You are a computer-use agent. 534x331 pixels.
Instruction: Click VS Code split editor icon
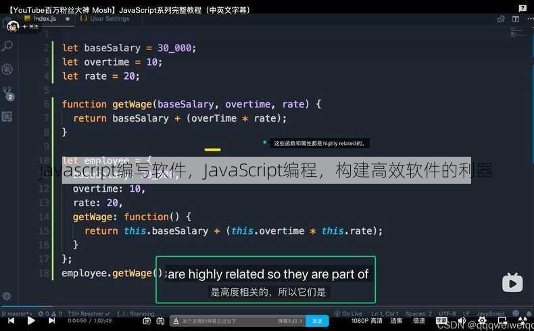point(516,19)
